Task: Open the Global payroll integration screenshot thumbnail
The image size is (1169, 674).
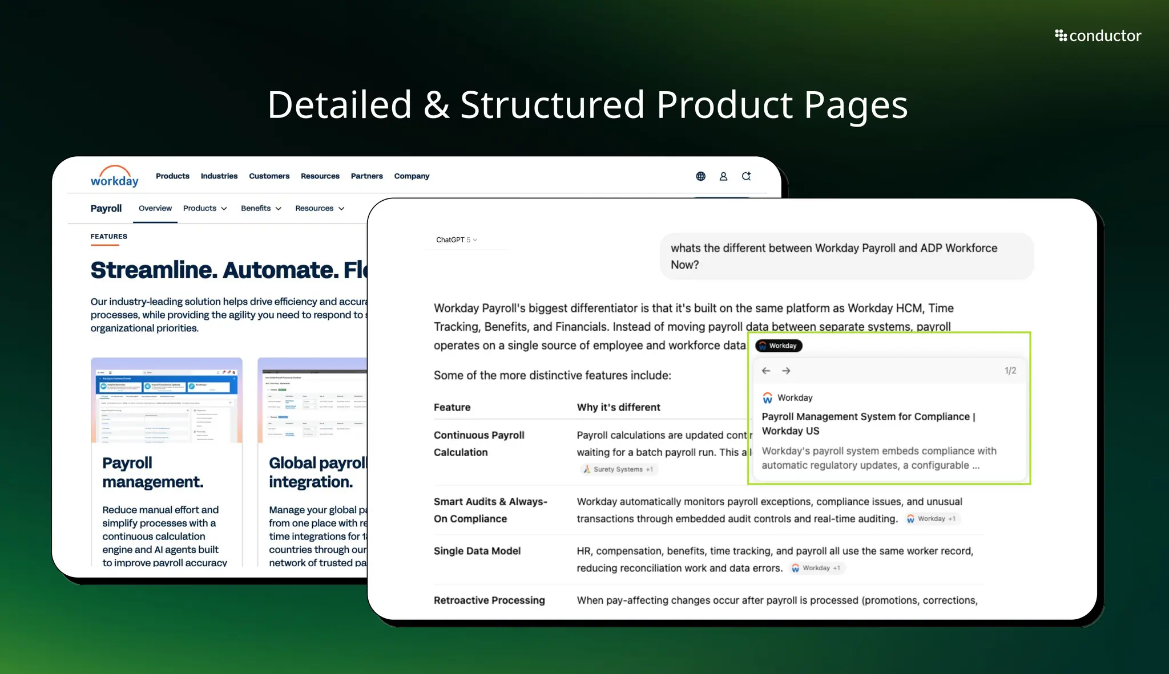Action: 312,400
